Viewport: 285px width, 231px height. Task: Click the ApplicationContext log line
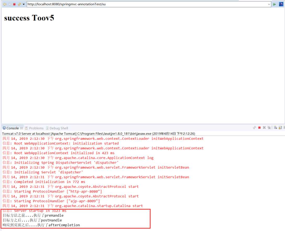[78, 158]
